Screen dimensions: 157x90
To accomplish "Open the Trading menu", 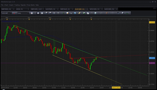I will (17, 5).
